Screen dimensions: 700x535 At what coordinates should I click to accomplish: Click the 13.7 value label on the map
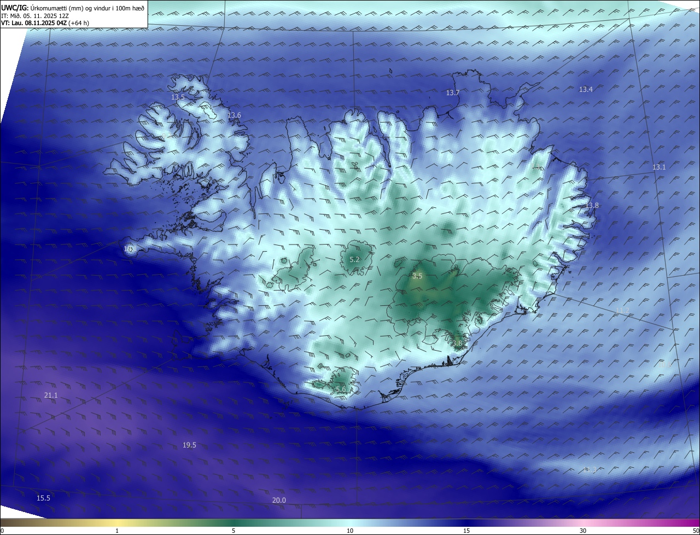(x=452, y=93)
